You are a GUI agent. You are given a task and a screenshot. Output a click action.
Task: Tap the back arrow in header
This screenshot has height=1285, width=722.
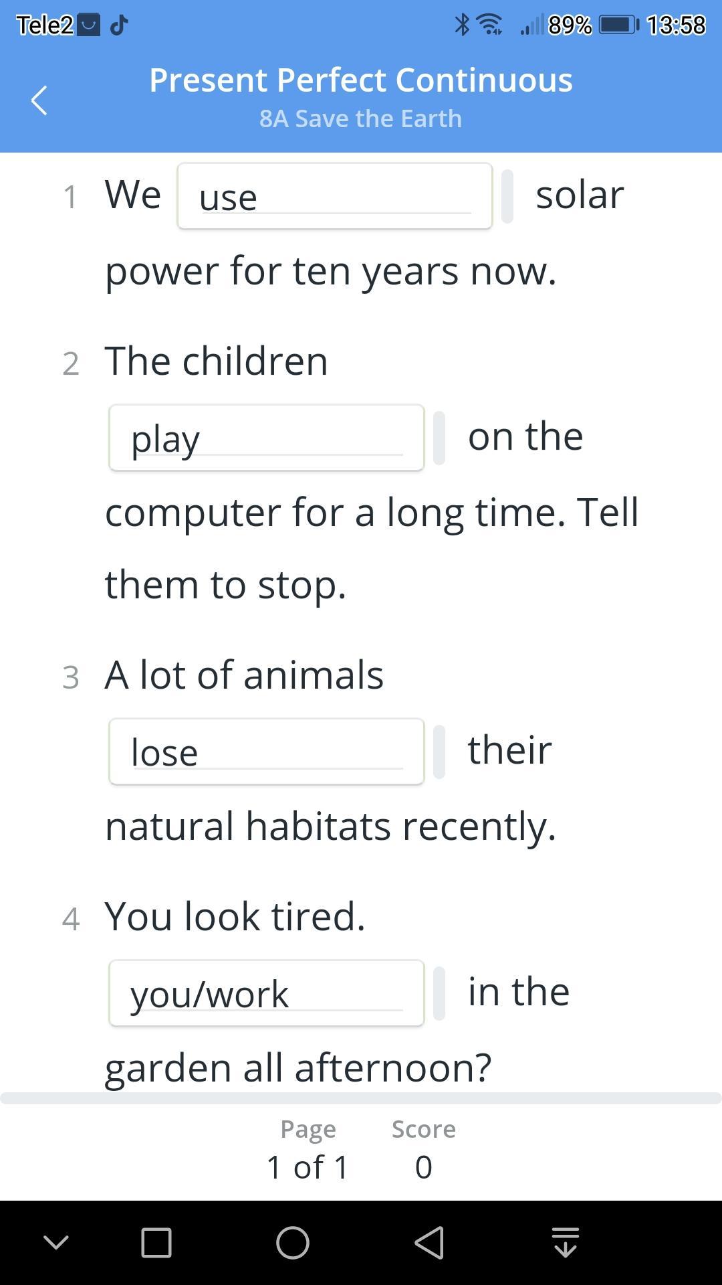39,100
